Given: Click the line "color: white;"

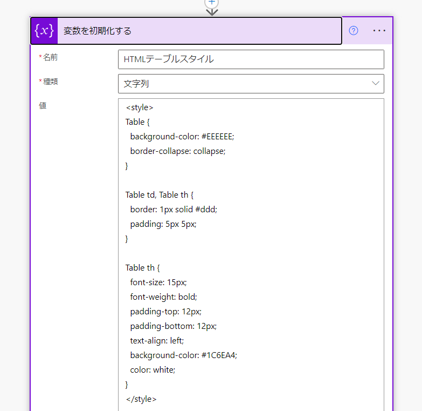Looking at the screenshot, I should 153,370.
